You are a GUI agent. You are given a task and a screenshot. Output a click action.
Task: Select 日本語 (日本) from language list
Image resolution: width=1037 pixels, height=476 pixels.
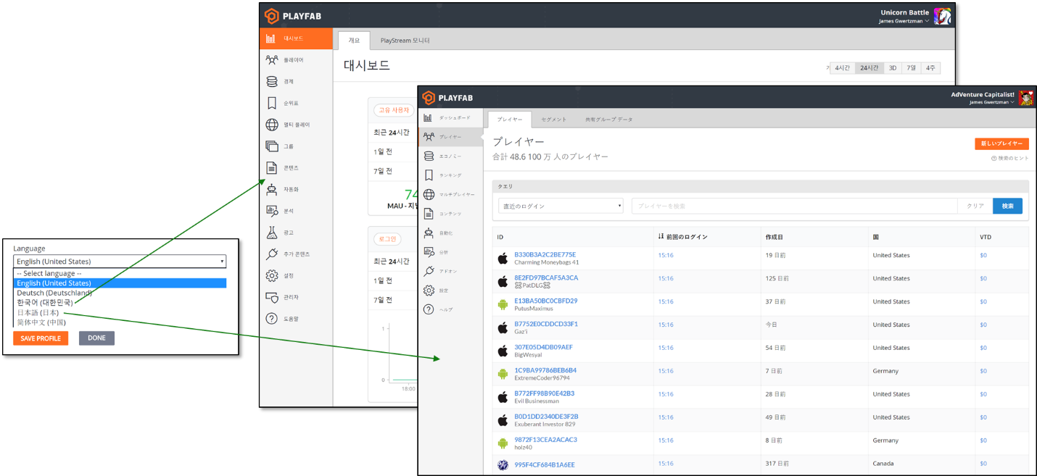(x=38, y=312)
